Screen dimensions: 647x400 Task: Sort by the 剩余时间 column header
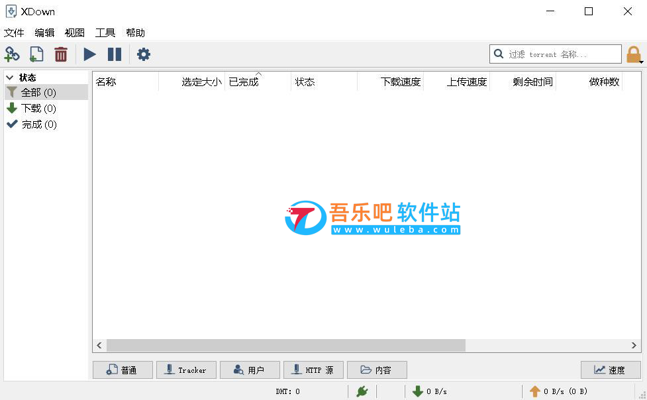click(x=523, y=81)
